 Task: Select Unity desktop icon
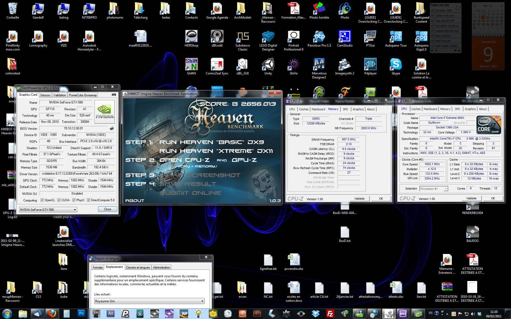click(268, 67)
